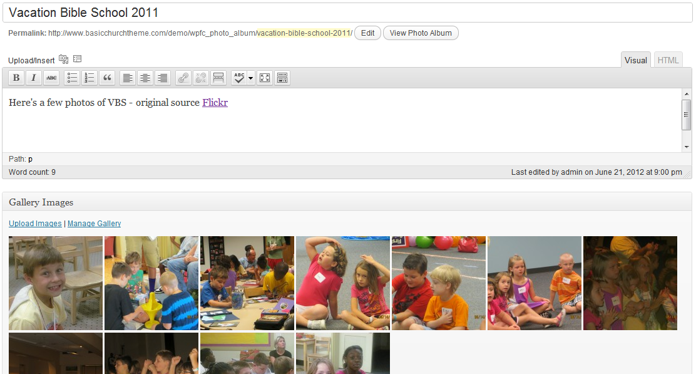Screen dimensions: 696x374
Task: Click inside the editor content text
Action: pyautogui.click(x=118, y=103)
